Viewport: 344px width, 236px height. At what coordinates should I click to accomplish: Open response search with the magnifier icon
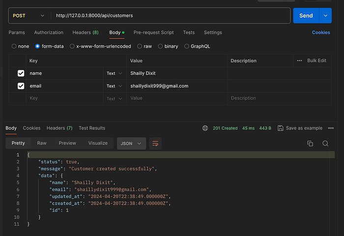pyautogui.click(x=325, y=144)
